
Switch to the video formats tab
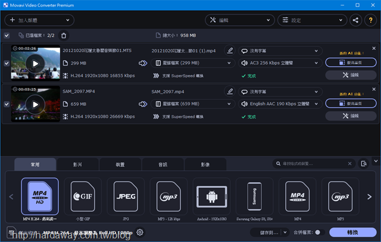[78, 165]
